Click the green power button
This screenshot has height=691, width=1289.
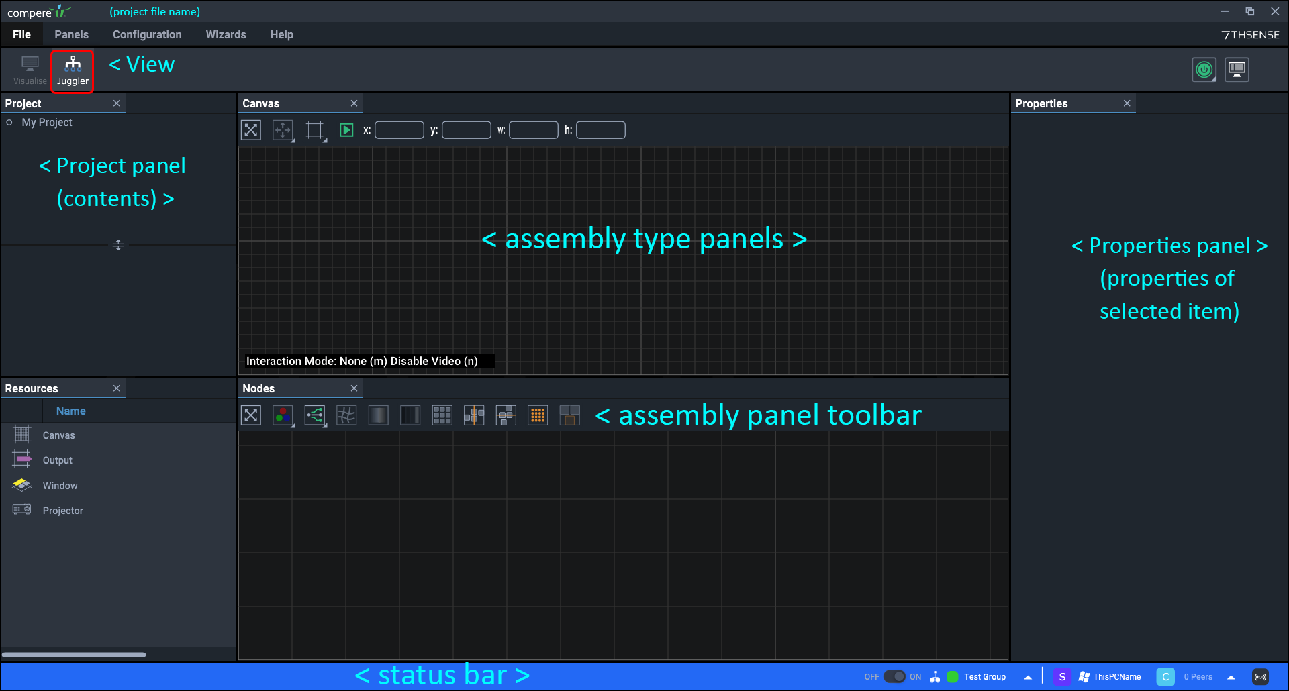[1204, 69]
